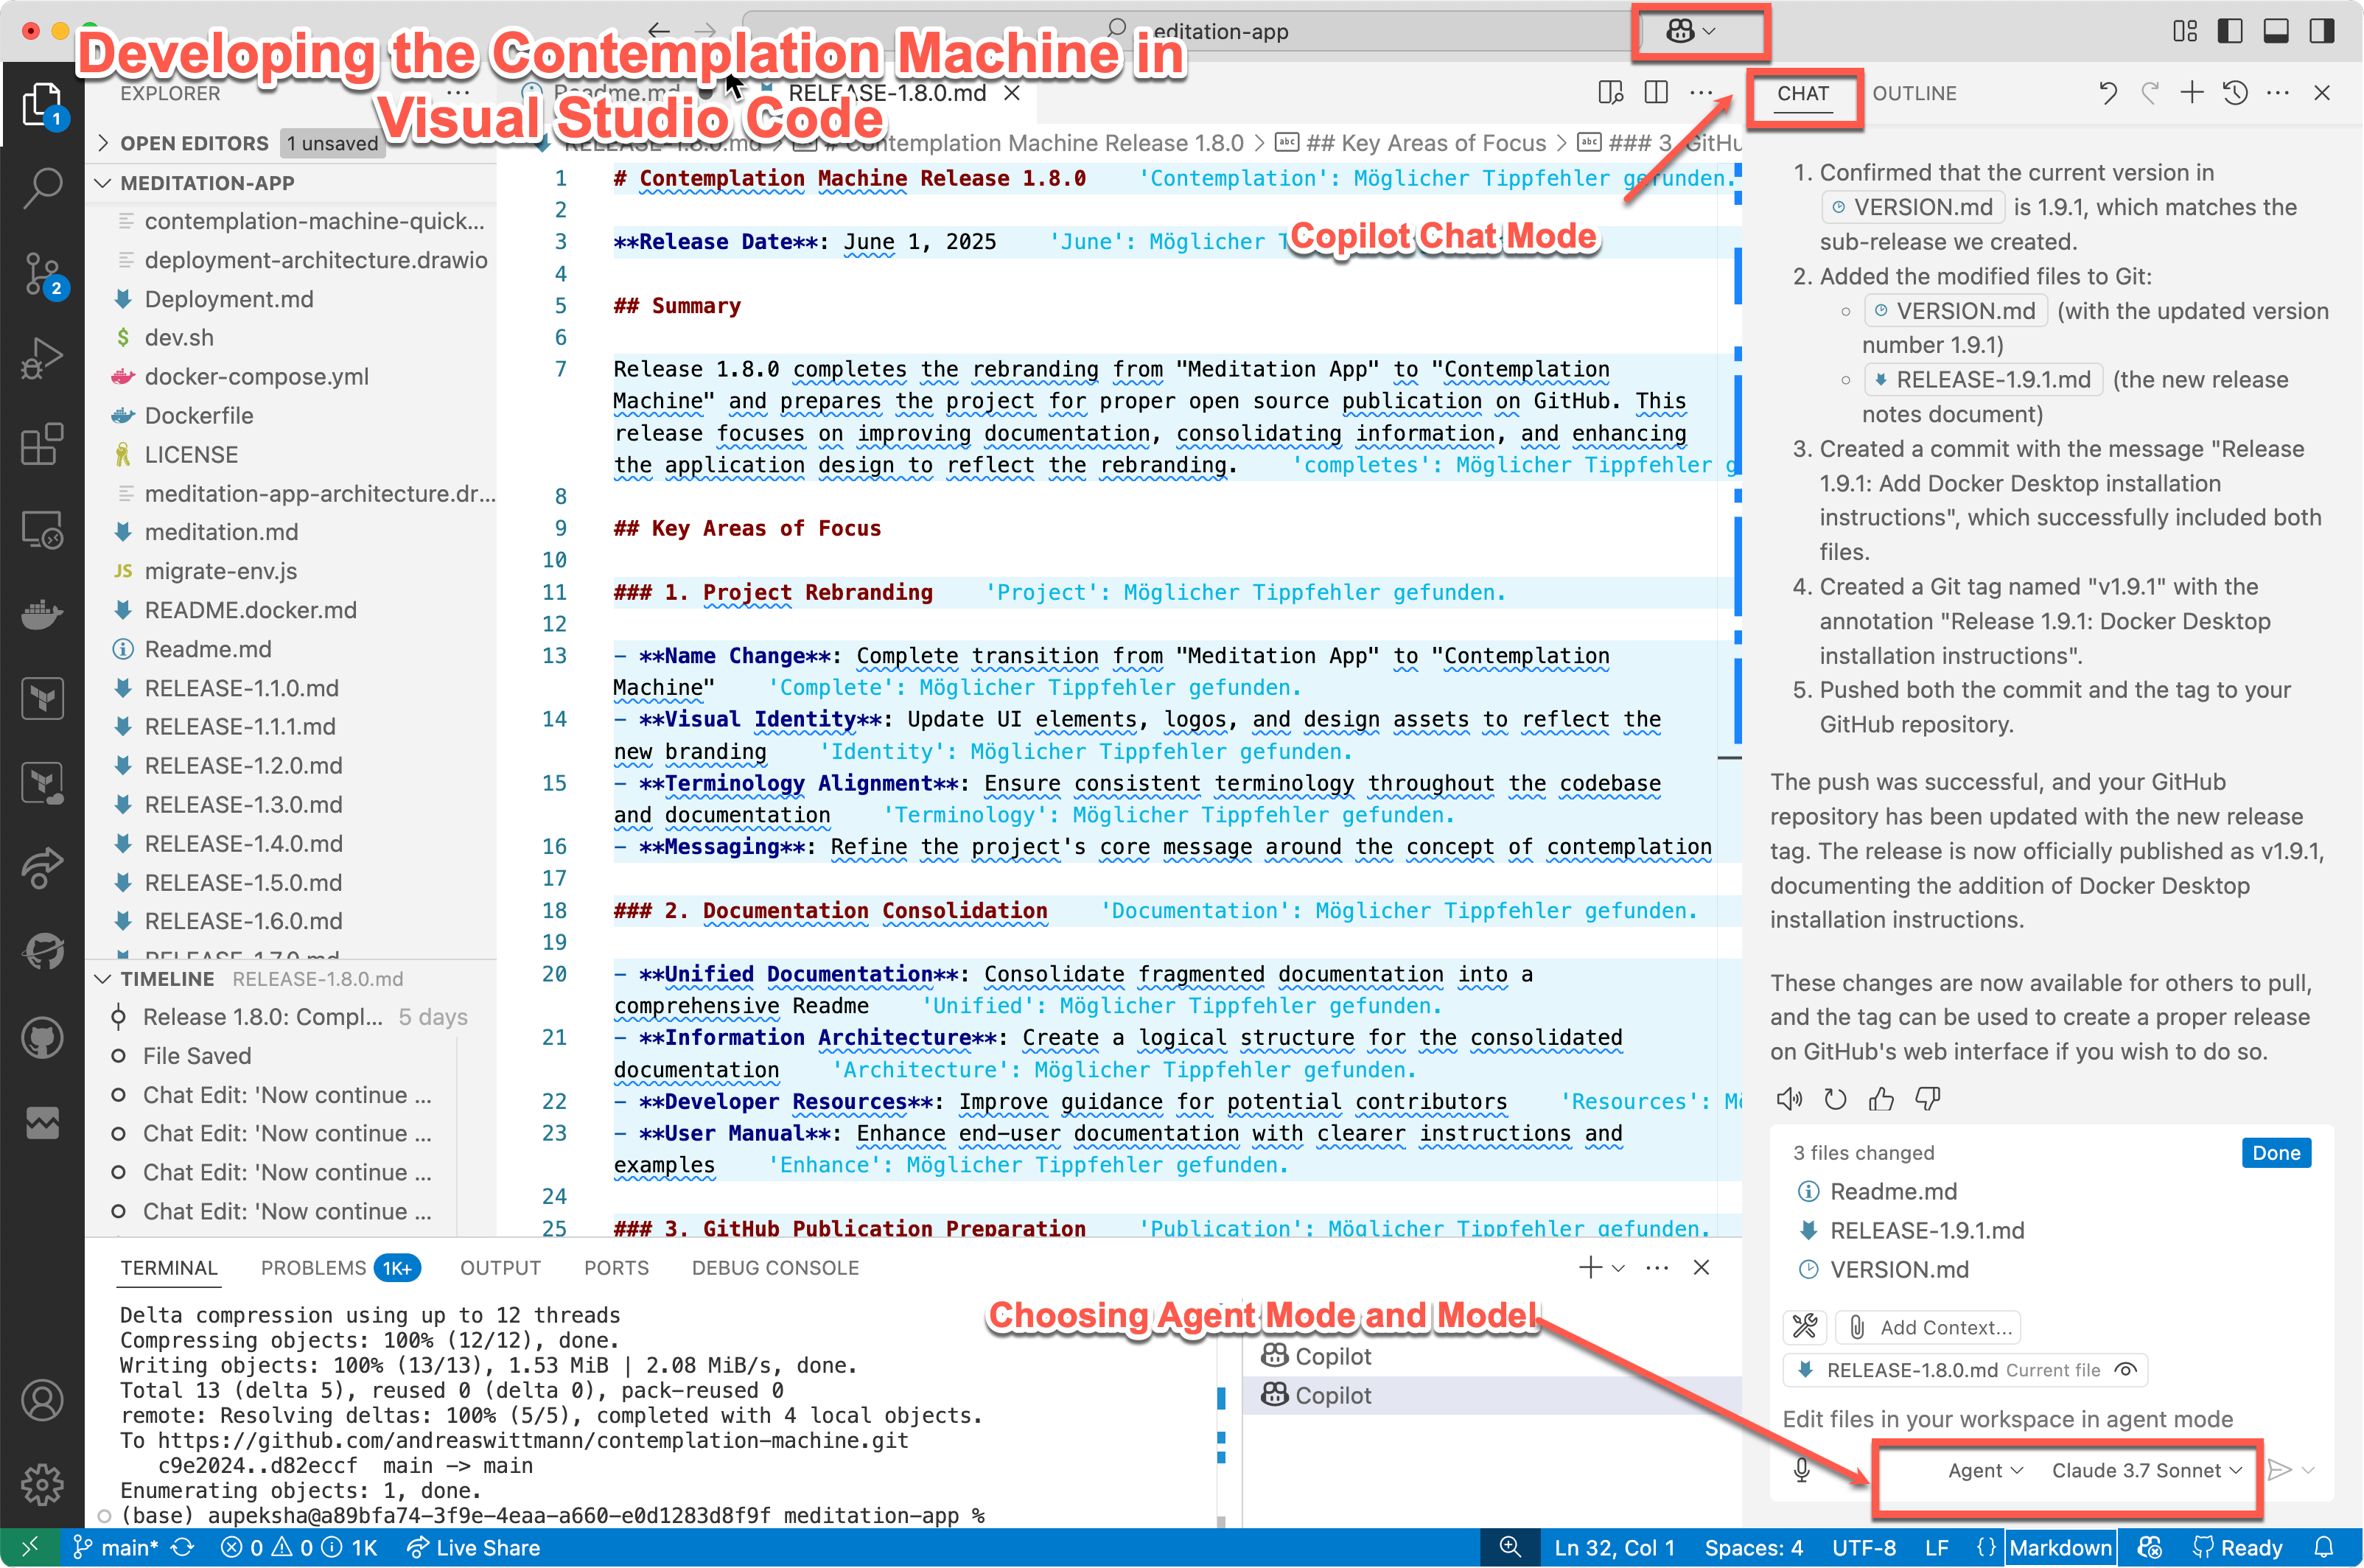Select the CHAT tab
The height and width of the screenshot is (1568, 2364).
pos(1802,93)
